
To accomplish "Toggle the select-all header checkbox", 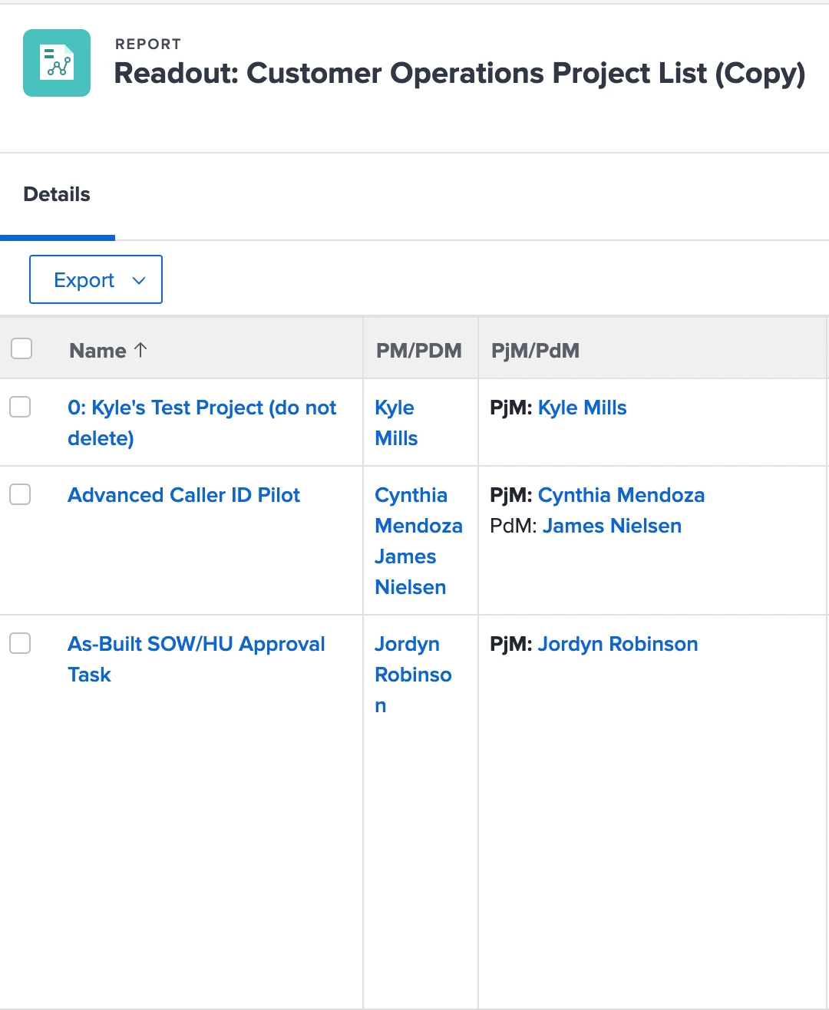I will coord(21,348).
